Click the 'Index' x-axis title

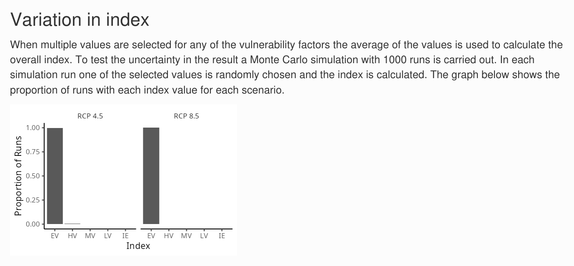pyautogui.click(x=138, y=246)
